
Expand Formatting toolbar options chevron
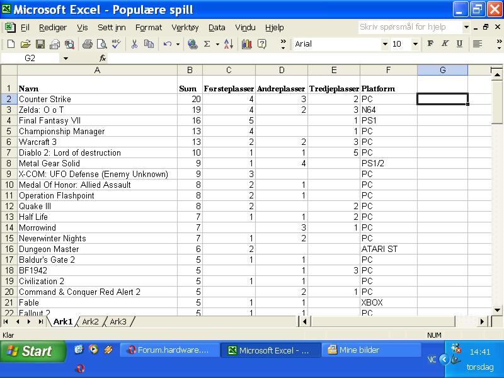tap(499, 44)
